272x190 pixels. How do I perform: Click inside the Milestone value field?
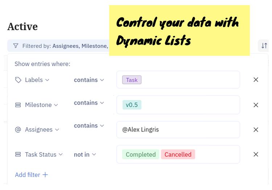click(x=178, y=105)
